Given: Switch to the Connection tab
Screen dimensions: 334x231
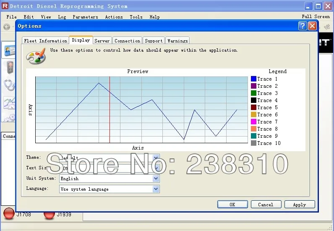Looking at the screenshot, I should pyautogui.click(x=127, y=41).
